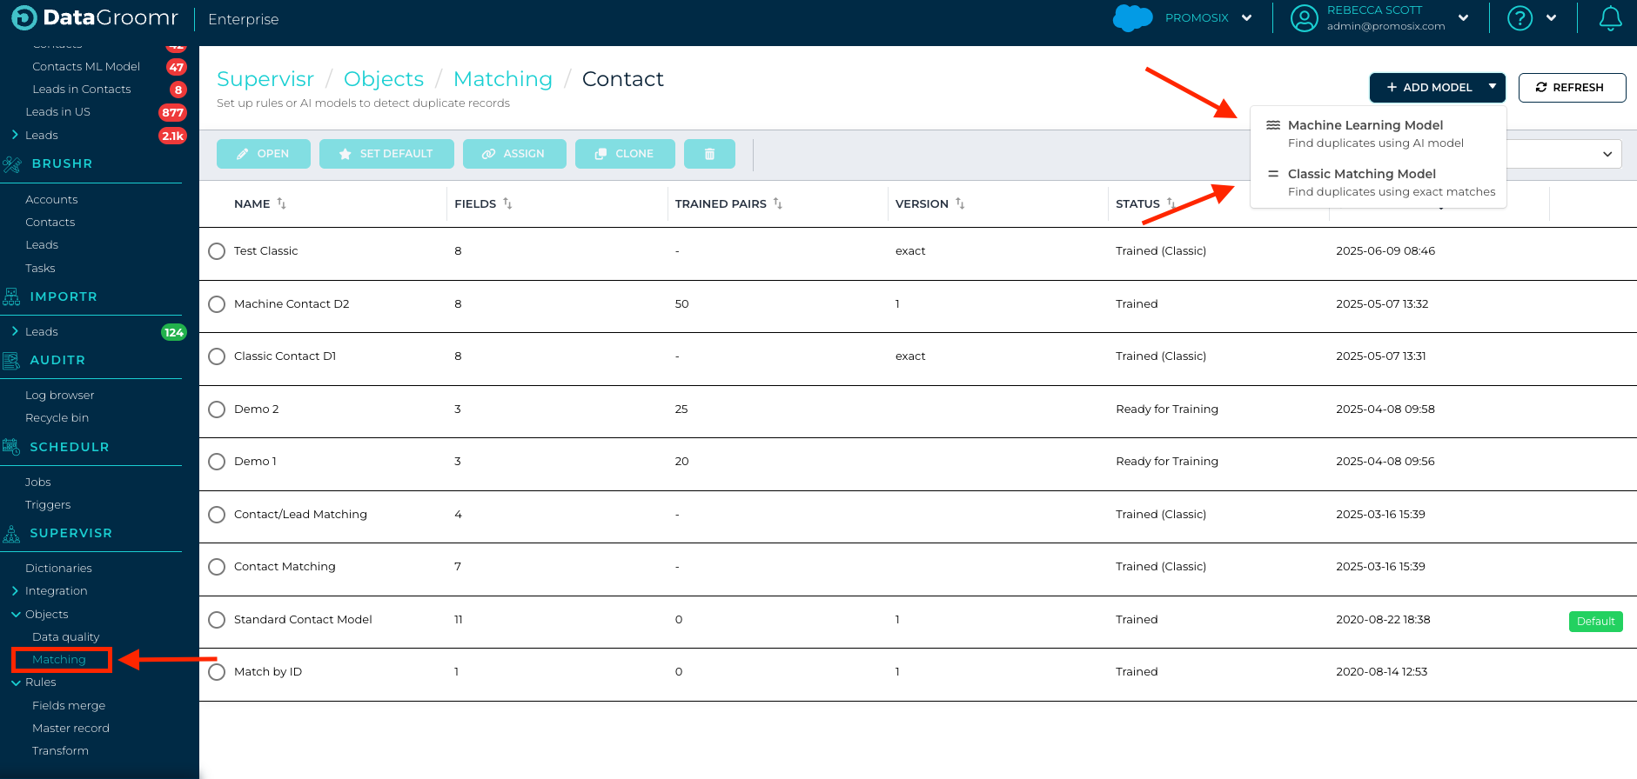Viewport: 1637px width, 779px height.
Task: Click the Supervisr section icon
Action: (11, 534)
